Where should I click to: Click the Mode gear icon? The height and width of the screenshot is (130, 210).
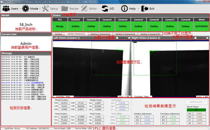tap(26, 8)
